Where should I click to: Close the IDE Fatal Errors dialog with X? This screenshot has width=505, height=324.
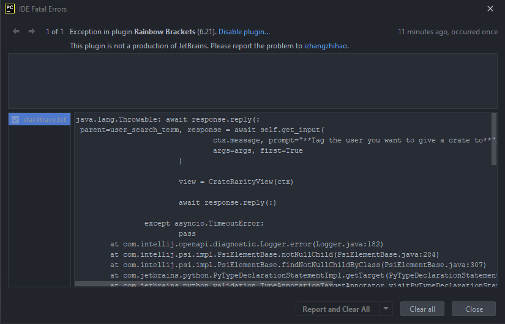(490, 9)
